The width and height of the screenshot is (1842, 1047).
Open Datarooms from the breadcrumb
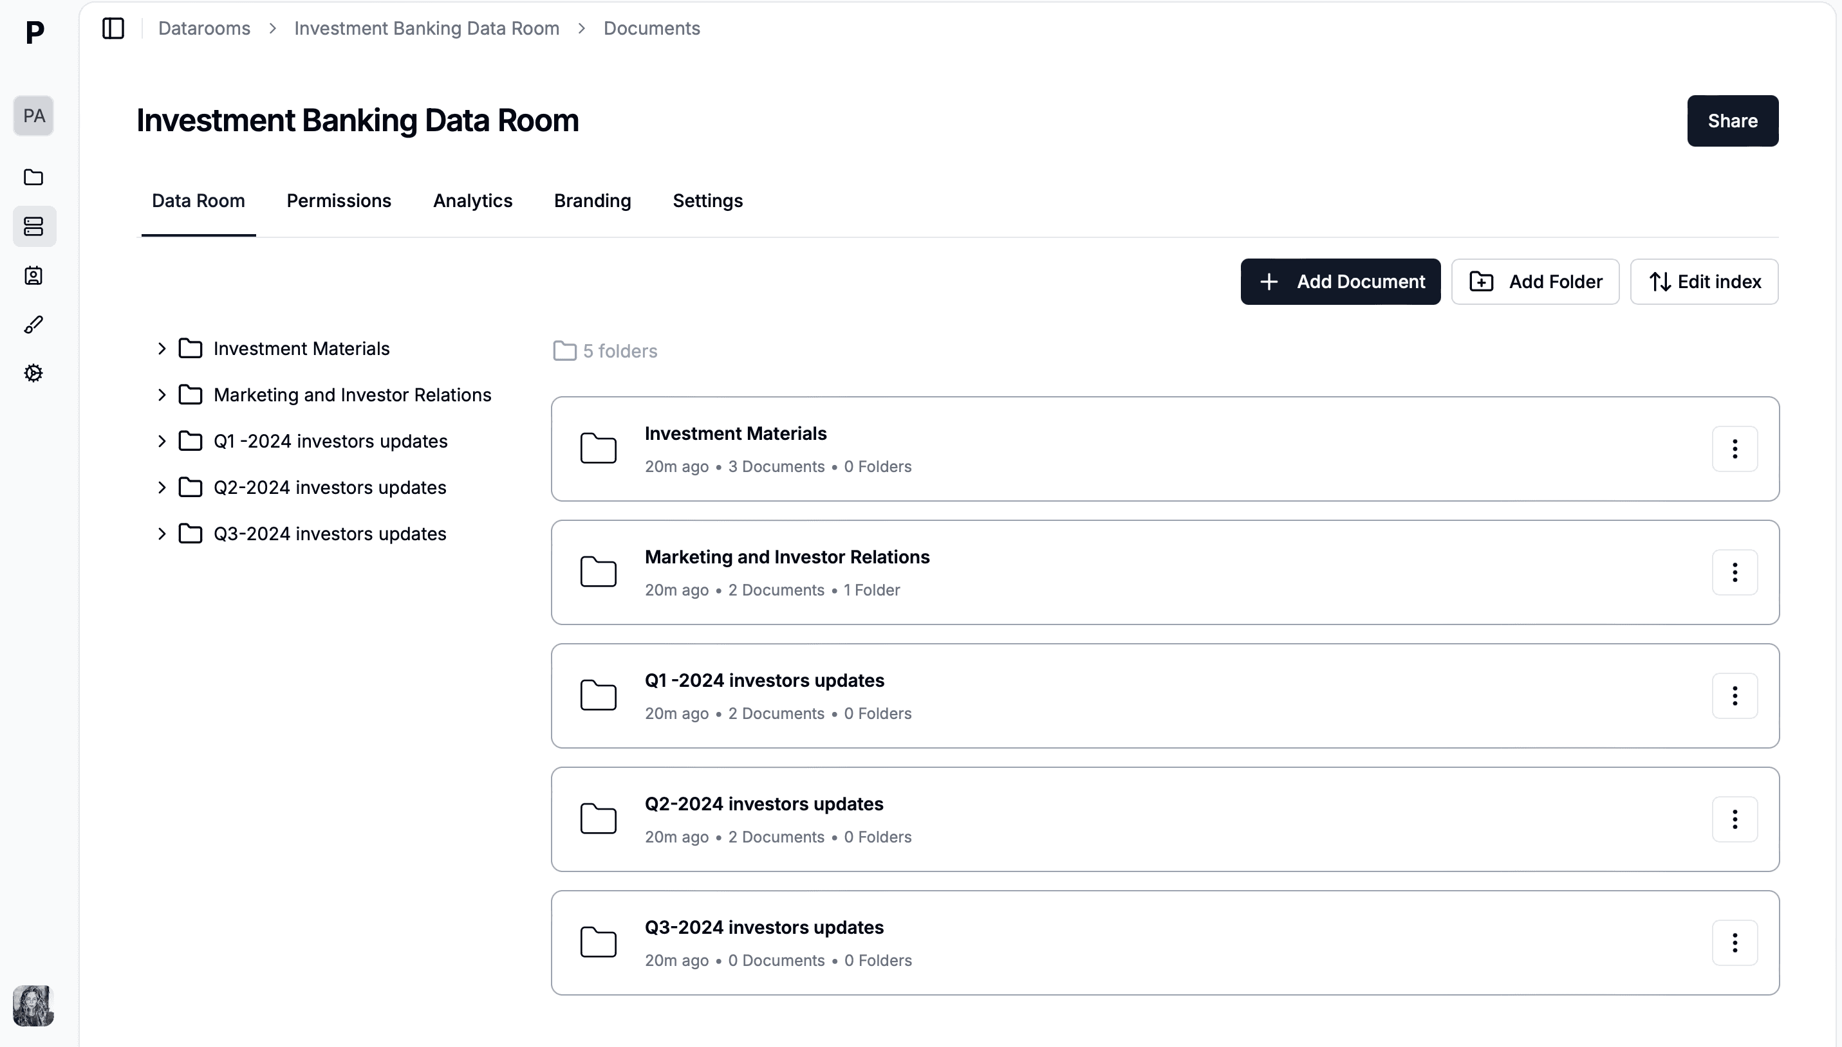click(x=203, y=28)
